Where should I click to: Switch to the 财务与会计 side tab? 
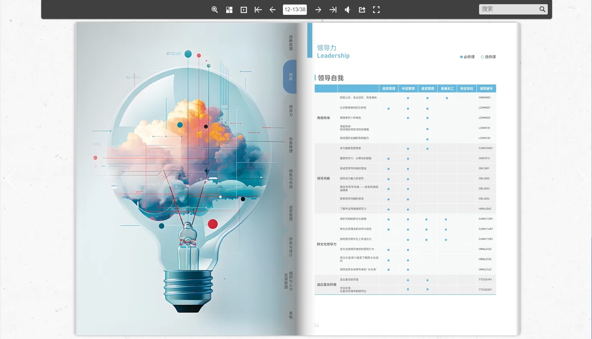[291, 247]
